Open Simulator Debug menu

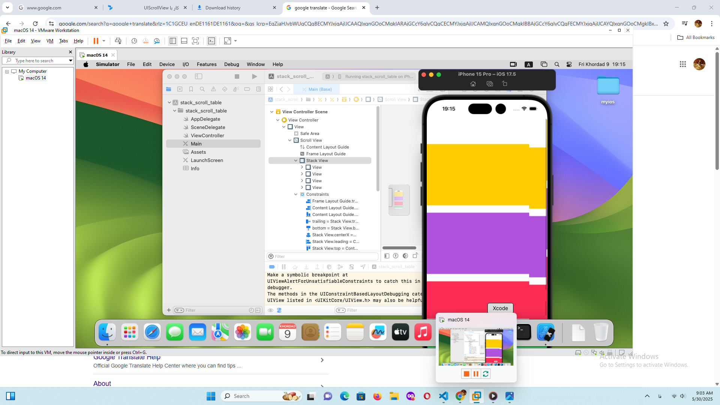tap(231, 64)
